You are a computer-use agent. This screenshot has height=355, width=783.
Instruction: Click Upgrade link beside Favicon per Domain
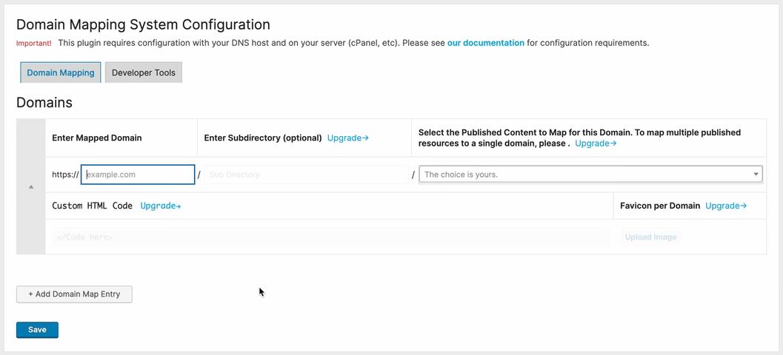coord(725,206)
